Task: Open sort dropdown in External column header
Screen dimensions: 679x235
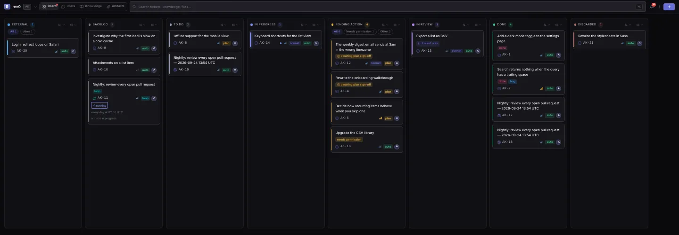Action: point(61,24)
